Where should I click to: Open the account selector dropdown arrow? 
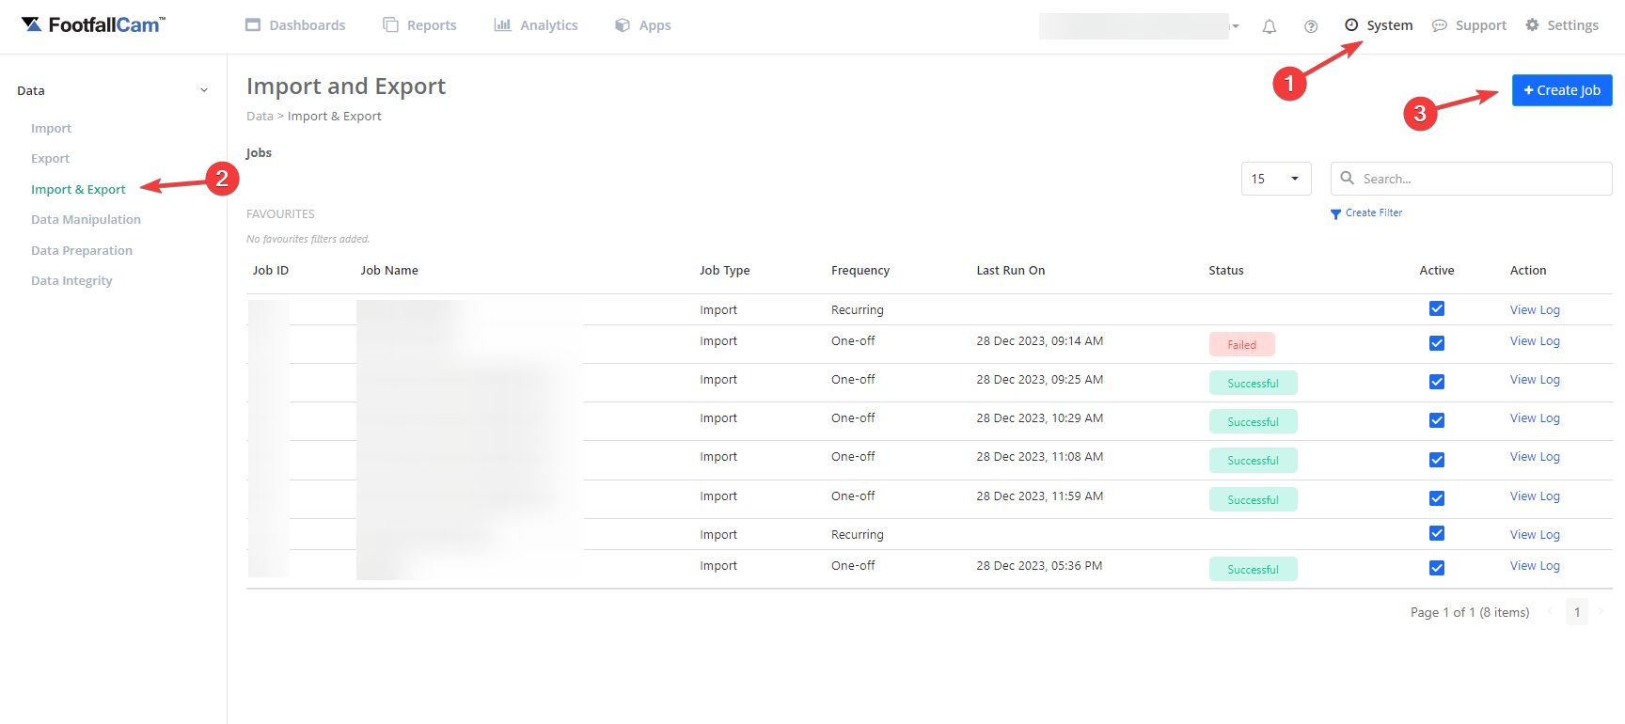1236,26
